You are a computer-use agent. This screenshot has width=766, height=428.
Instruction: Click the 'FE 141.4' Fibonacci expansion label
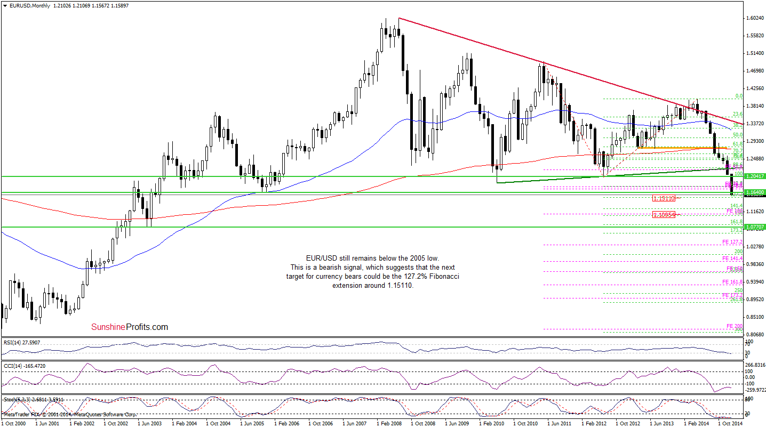coord(733,258)
